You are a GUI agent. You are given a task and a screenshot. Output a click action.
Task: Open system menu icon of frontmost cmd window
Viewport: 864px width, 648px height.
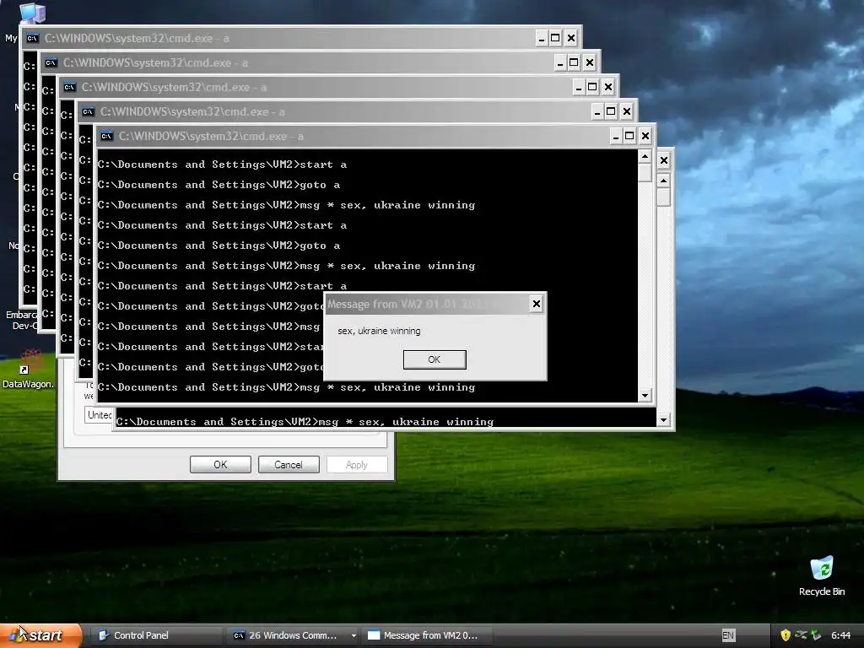107,136
